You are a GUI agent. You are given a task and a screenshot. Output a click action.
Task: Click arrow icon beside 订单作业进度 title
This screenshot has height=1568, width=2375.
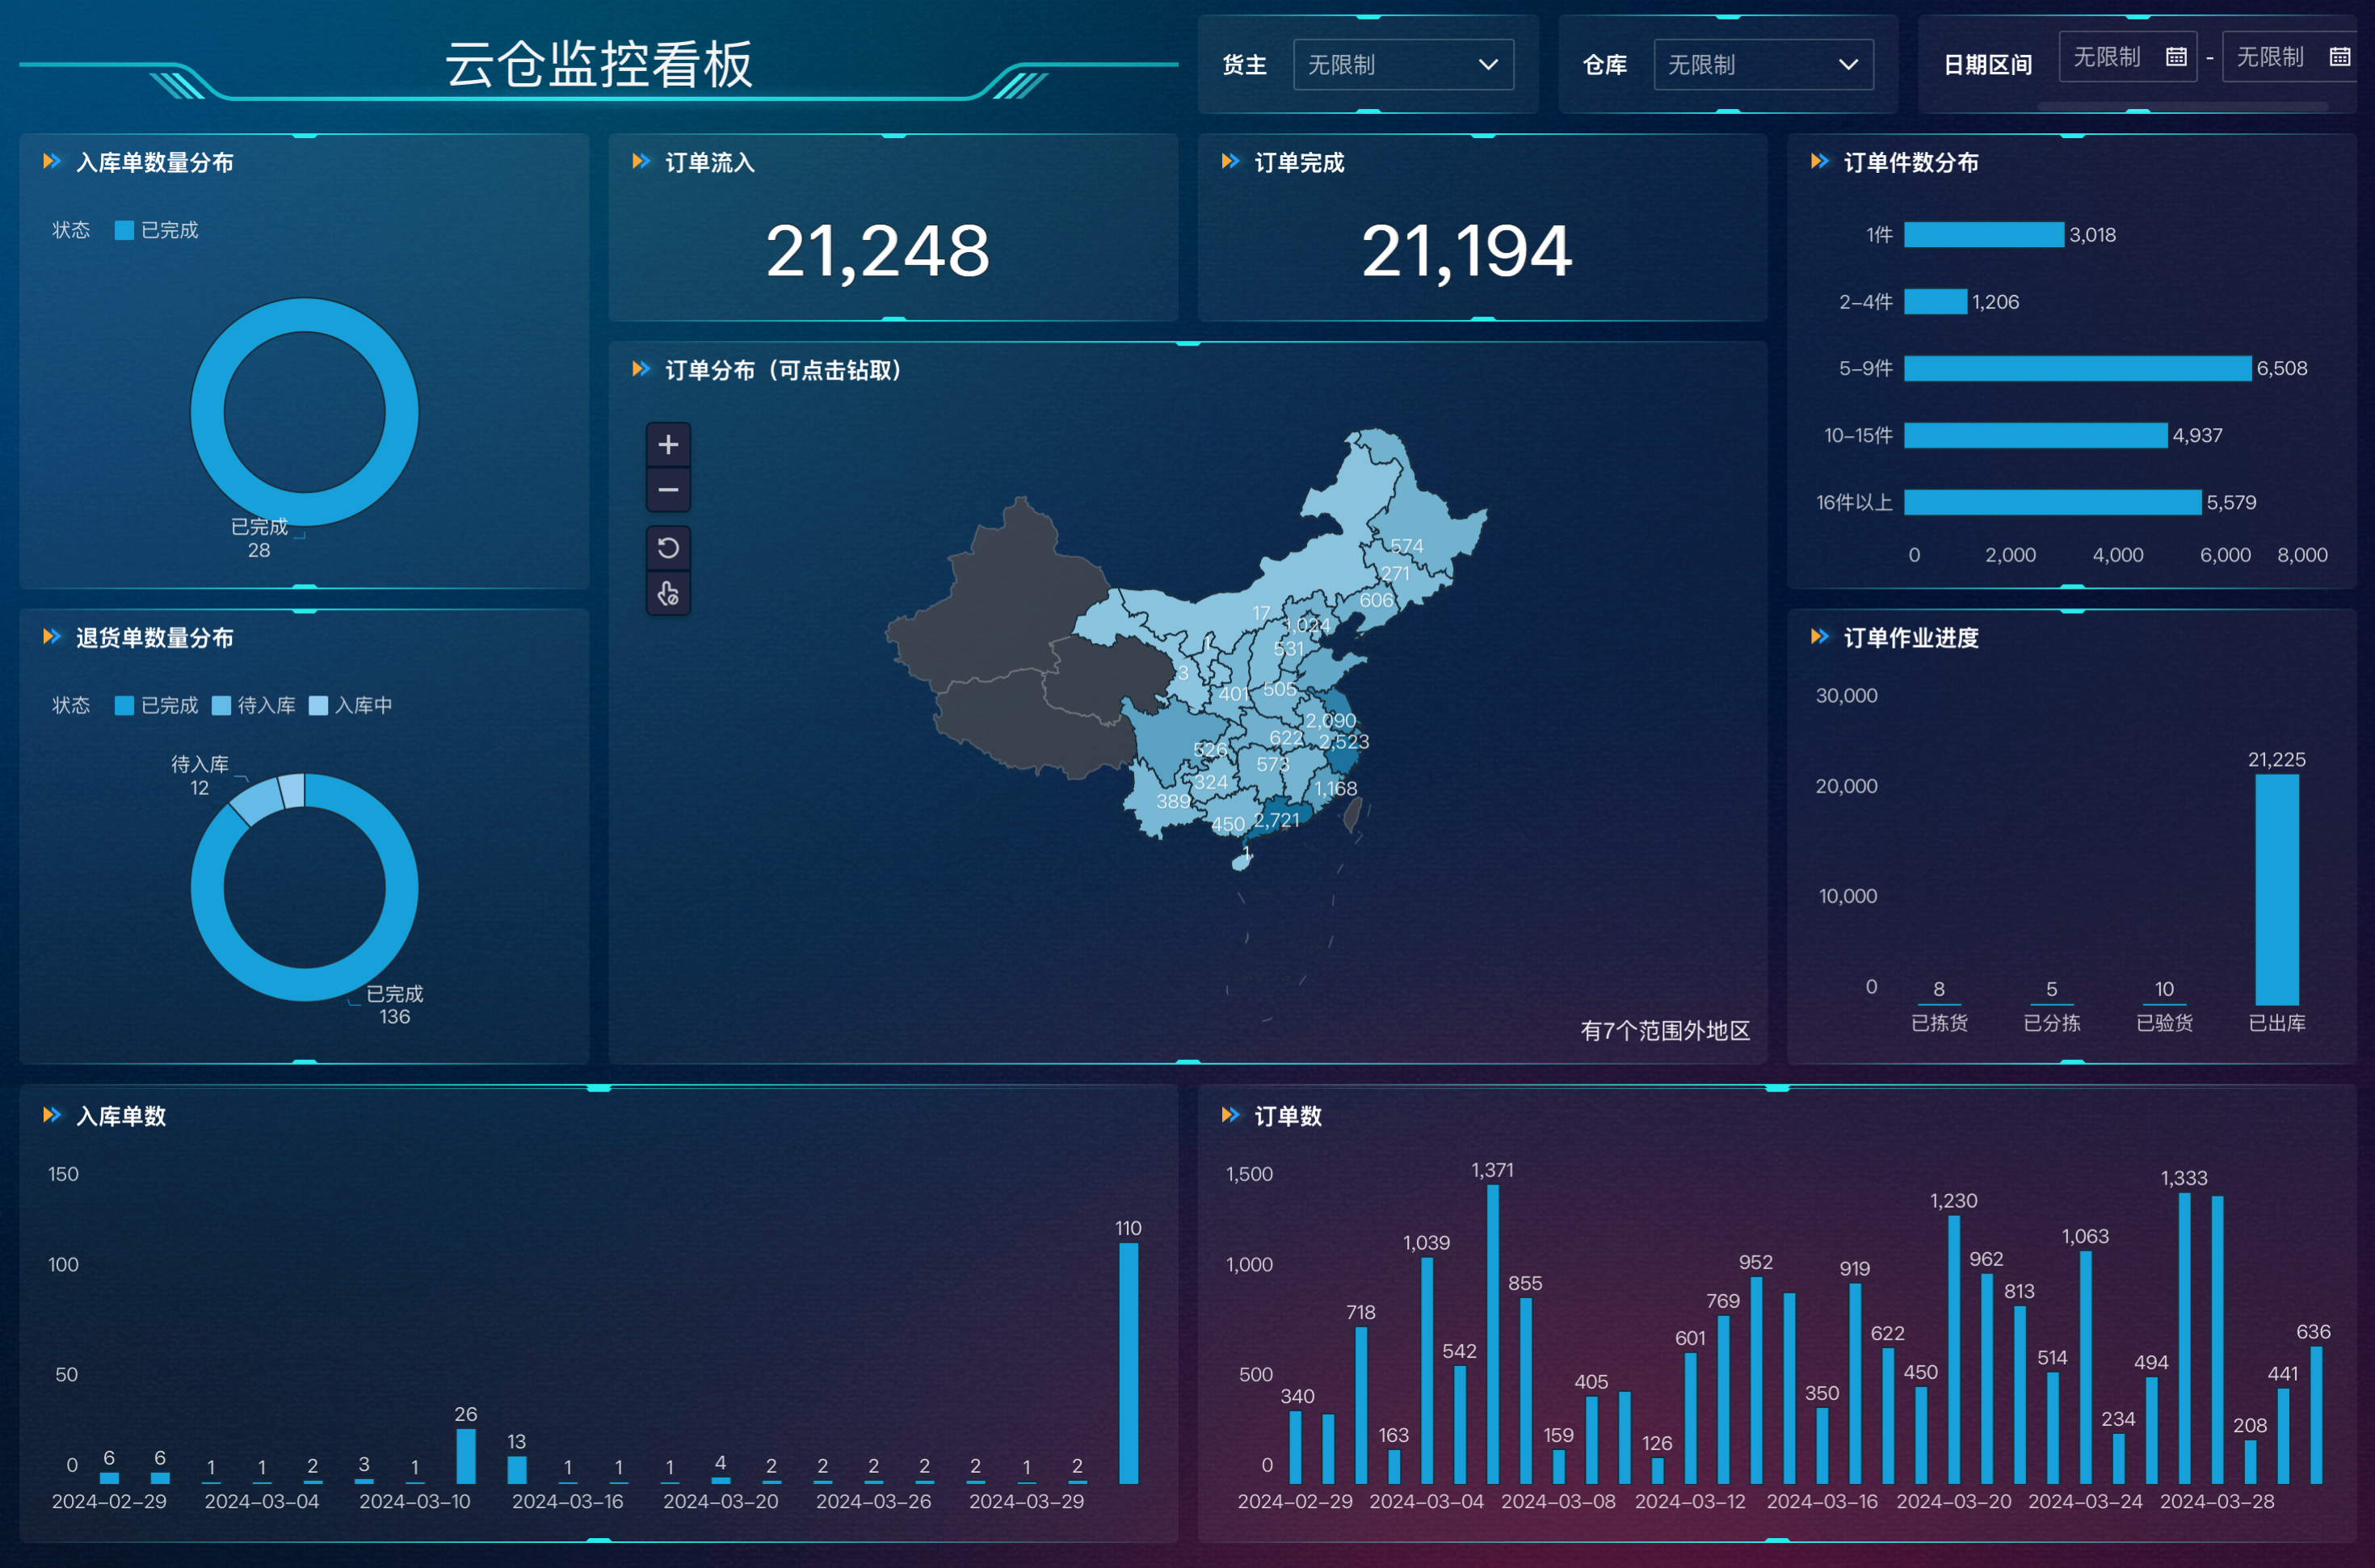click(1819, 636)
